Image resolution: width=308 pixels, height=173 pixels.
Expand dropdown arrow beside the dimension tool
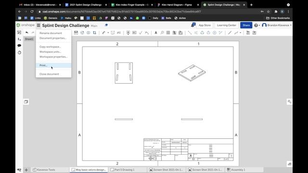[108, 33]
